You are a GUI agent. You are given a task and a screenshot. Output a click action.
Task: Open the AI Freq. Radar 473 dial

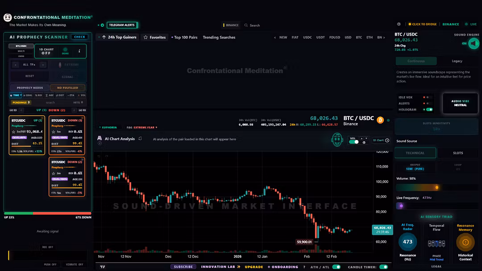(407, 242)
